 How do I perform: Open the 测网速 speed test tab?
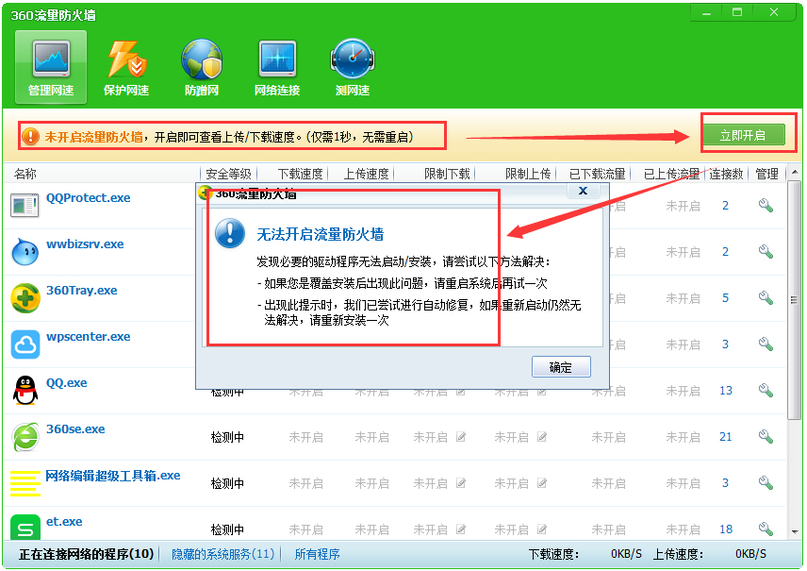tap(353, 67)
